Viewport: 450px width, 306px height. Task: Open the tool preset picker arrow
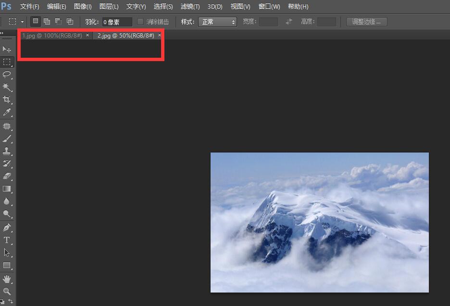click(22, 22)
